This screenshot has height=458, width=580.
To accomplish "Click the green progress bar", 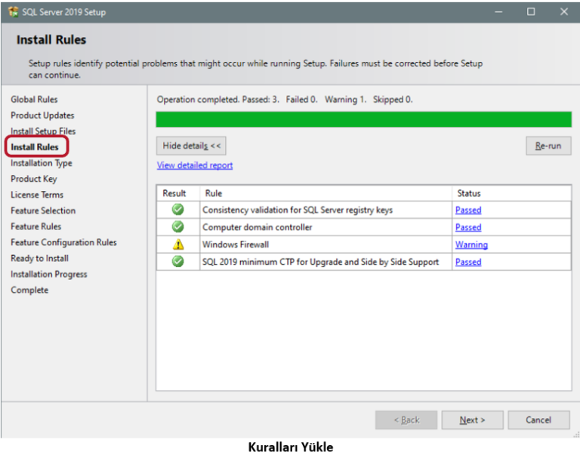I will point(363,119).
